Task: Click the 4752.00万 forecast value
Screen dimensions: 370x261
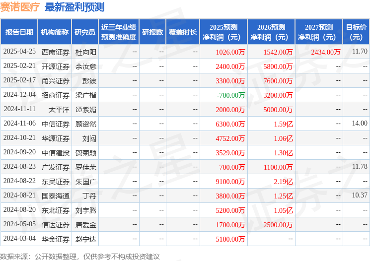Action: 230,138
